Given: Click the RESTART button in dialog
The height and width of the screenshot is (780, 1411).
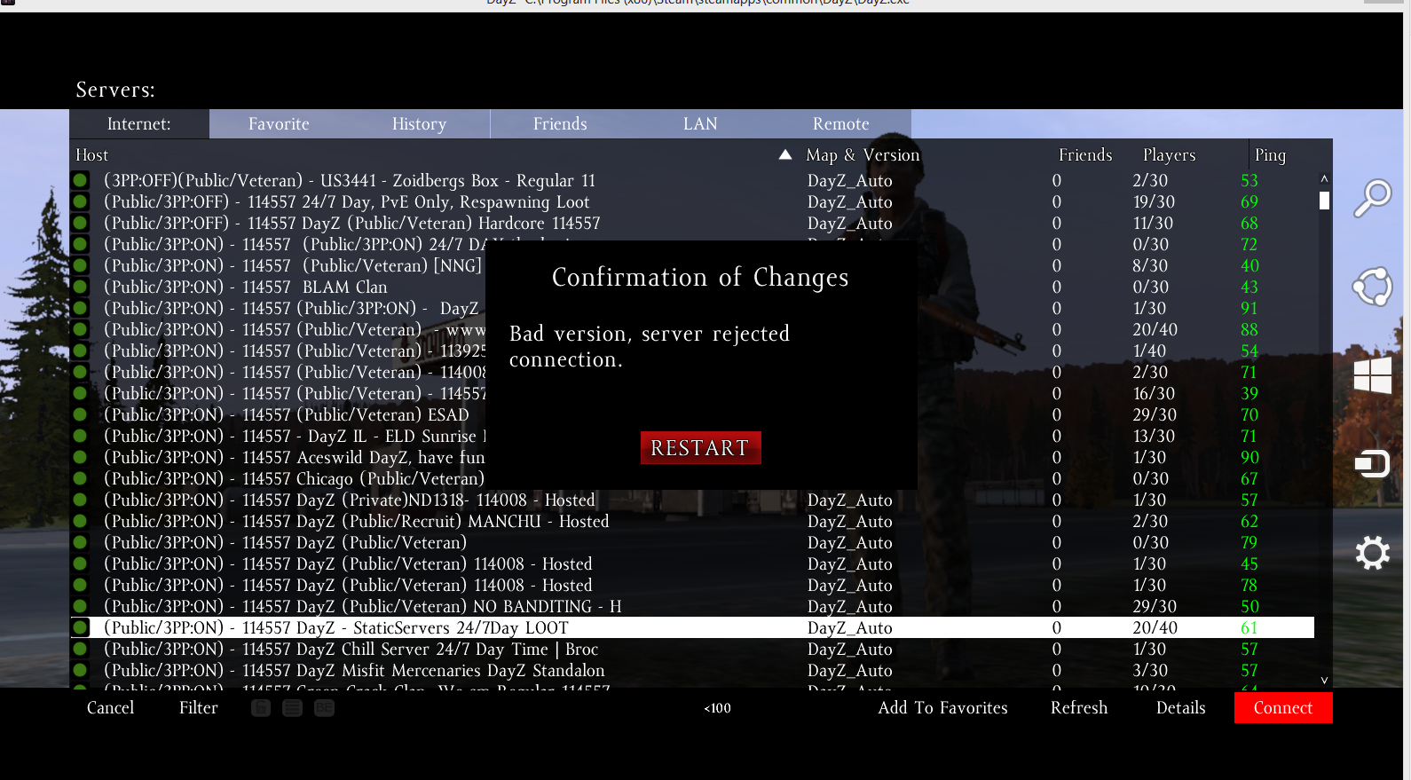Looking at the screenshot, I should (x=700, y=448).
